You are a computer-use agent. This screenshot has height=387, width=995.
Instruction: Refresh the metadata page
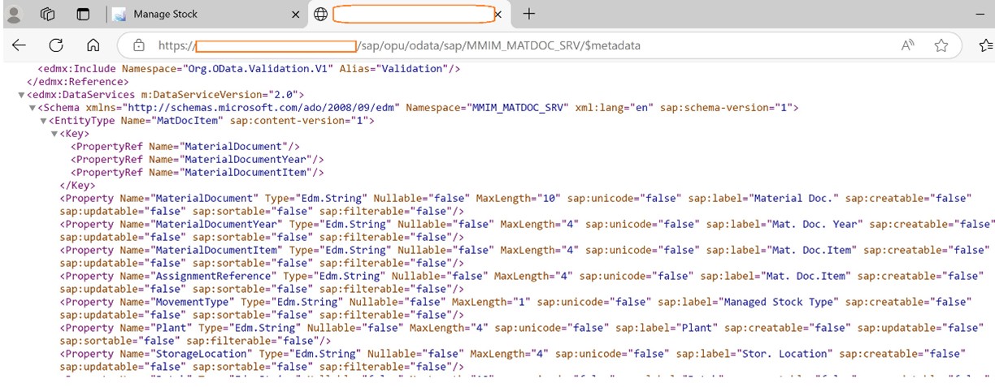point(55,45)
